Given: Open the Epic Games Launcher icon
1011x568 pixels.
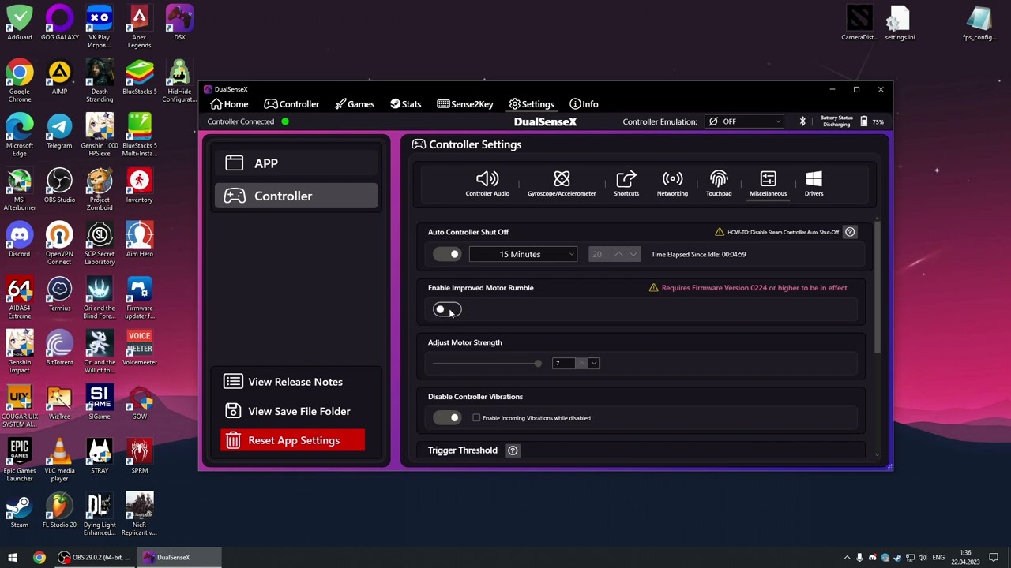Looking at the screenshot, I should [x=20, y=460].
